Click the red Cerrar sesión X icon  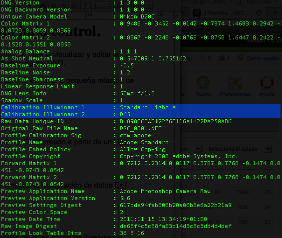point(241,58)
